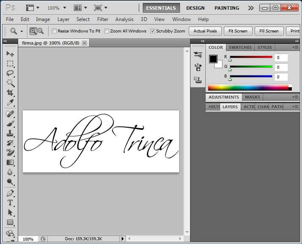302x244 pixels.
Task: Select the Blur tool
Action: (10, 172)
